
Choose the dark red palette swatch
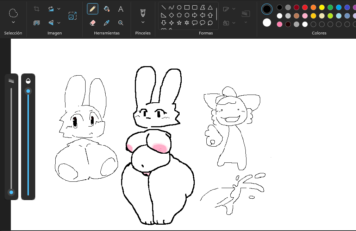(296, 7)
